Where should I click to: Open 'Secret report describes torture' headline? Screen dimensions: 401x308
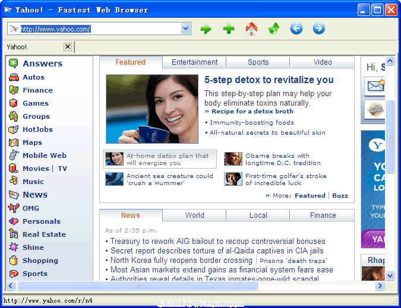[217, 250]
